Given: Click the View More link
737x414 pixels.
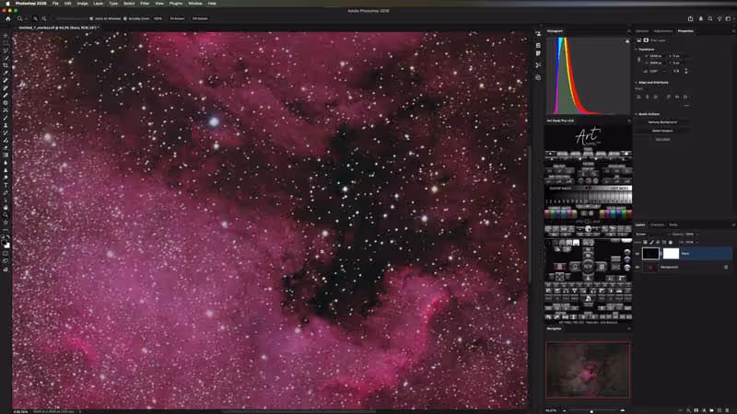Looking at the screenshot, I should [x=662, y=139].
